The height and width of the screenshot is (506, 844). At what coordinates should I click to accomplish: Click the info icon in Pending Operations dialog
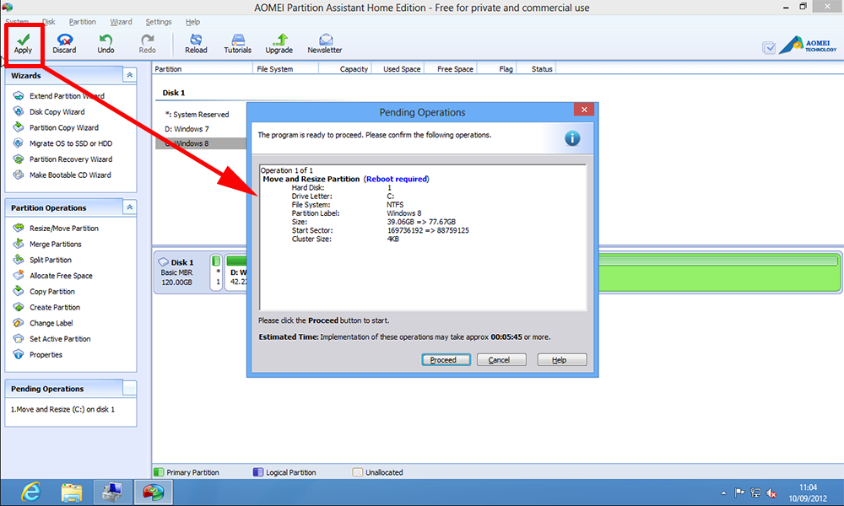coord(572,138)
